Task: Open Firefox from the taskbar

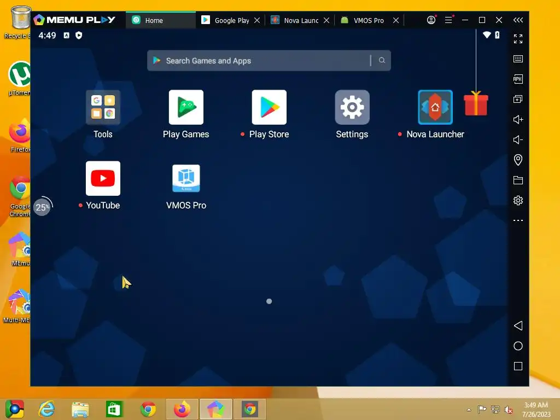Action: point(182,409)
